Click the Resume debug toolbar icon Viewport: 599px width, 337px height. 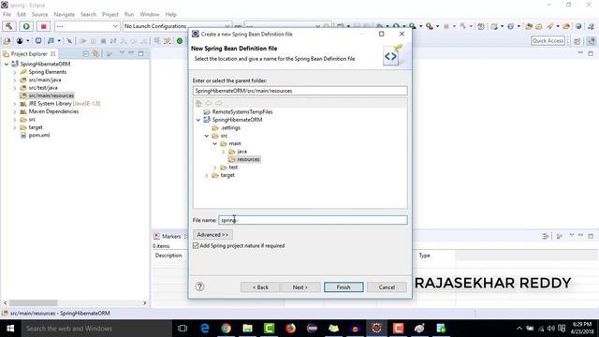83,41
